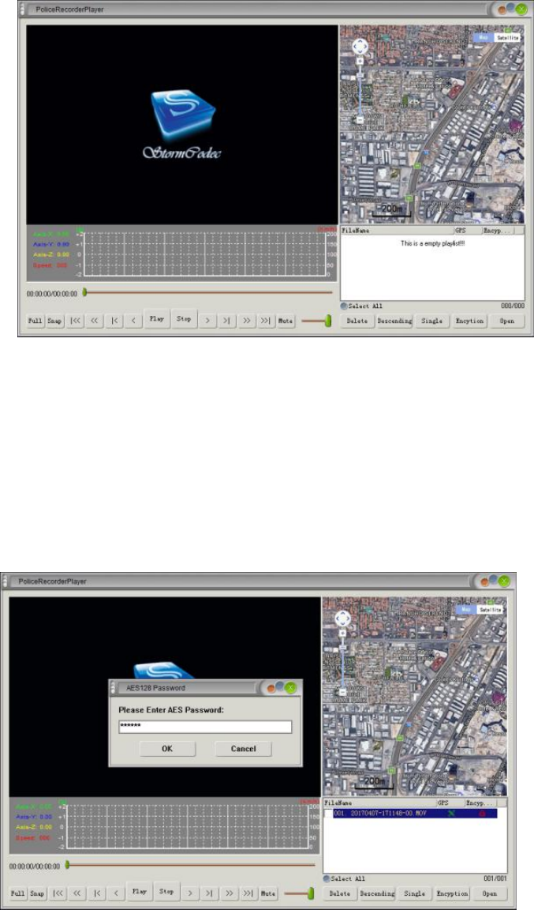Click Snap button in the top window

(x=54, y=321)
